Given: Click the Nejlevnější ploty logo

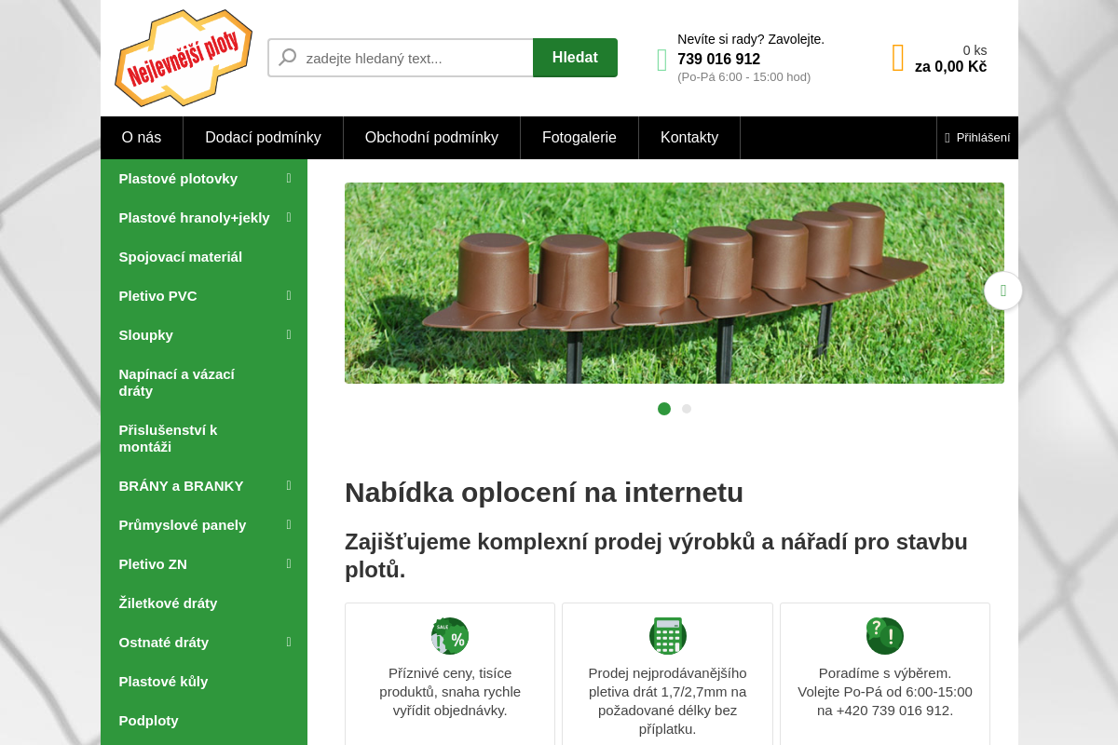Looking at the screenshot, I should coord(183,57).
